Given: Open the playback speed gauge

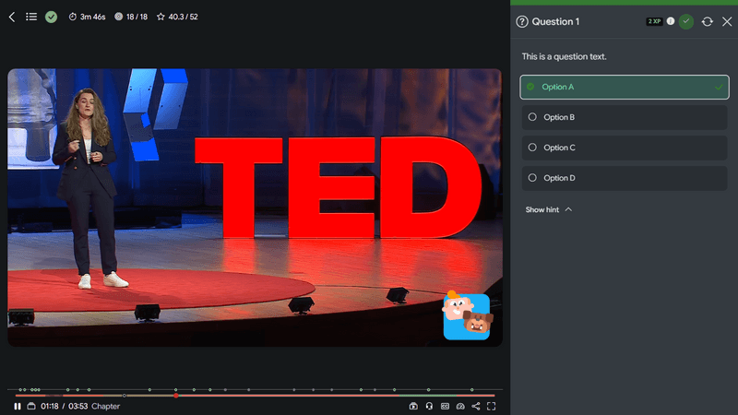Looking at the screenshot, I should pos(460,406).
